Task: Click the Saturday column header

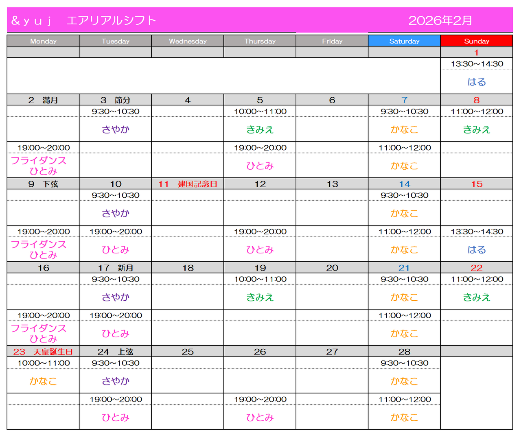Action: tap(404, 41)
